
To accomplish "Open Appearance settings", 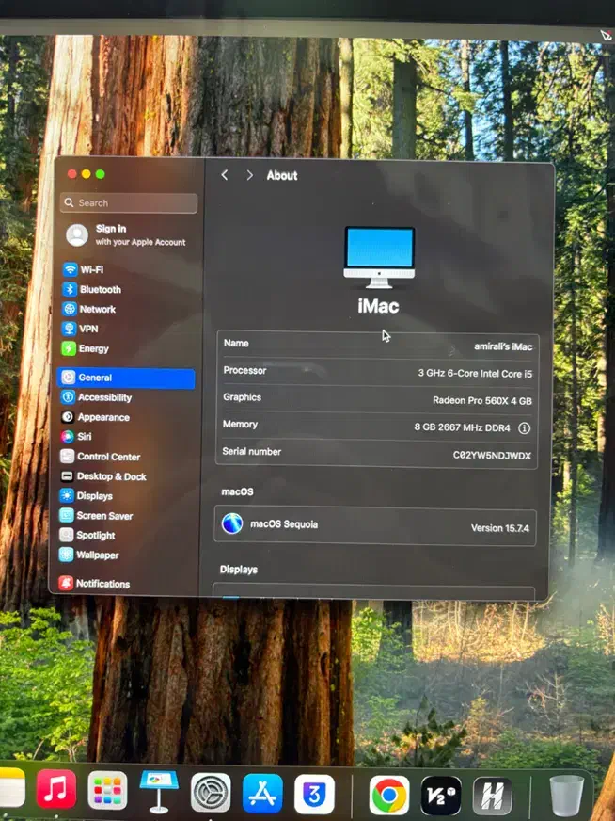I will point(96,417).
